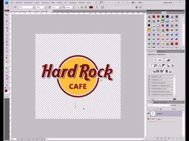Expand the first preset in the adjustments list
This screenshot has height=141, width=189.
(x=150, y=77)
